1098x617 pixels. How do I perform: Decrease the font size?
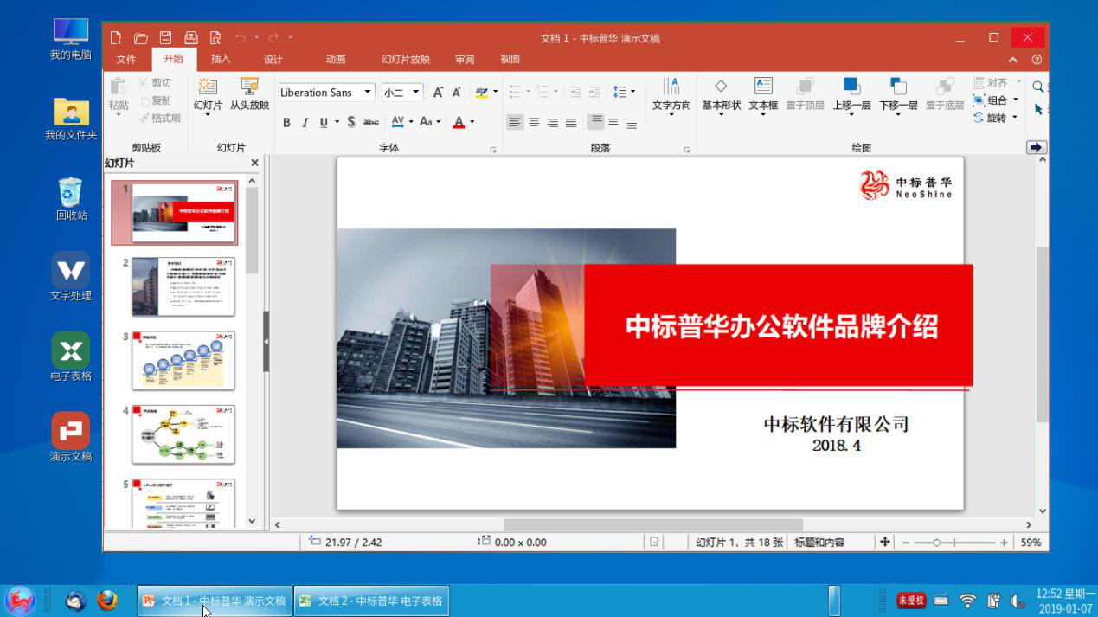coord(456,92)
